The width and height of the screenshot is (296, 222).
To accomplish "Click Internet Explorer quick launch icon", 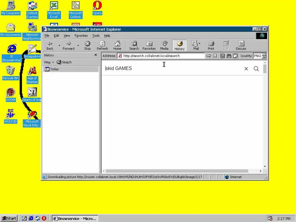I will (31, 219).
